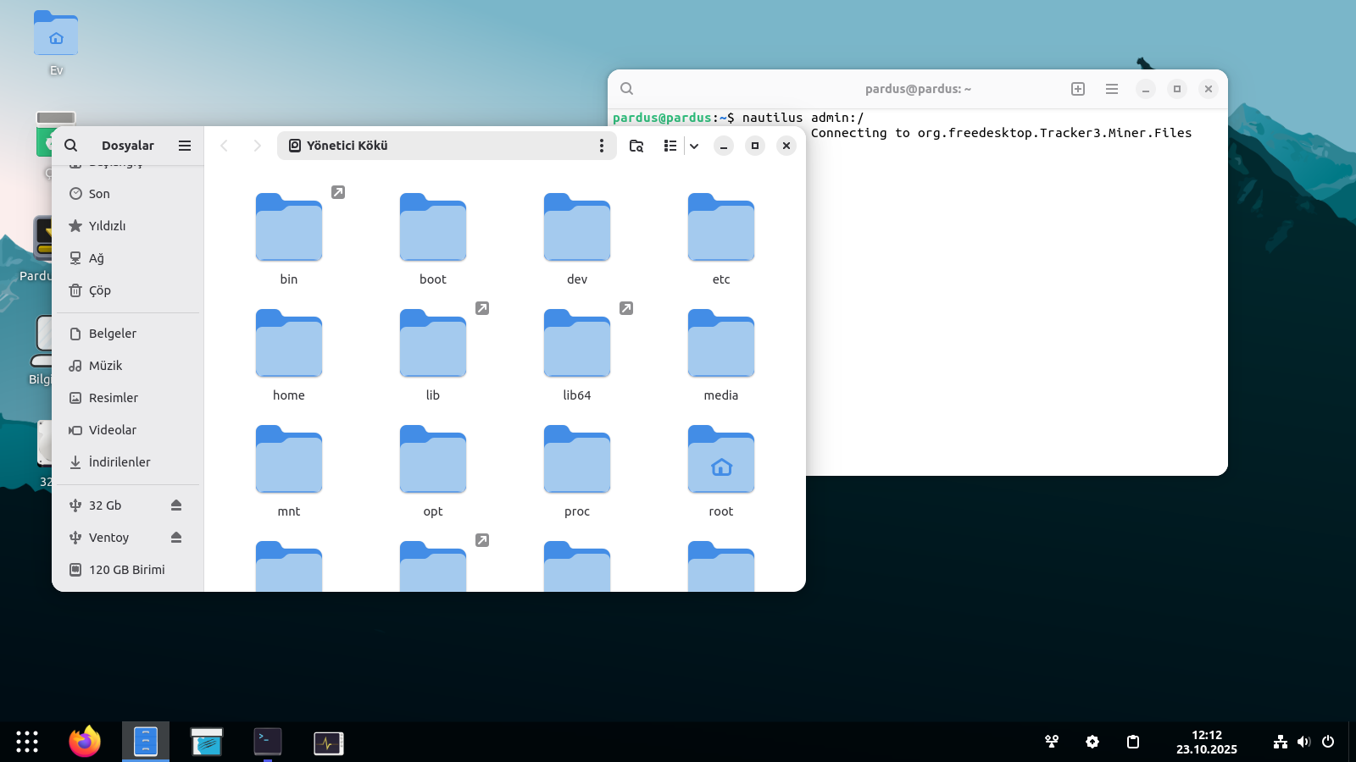Open the Yönetici Kökü path options menu
Screen dimensions: 1356x762
coord(602,146)
